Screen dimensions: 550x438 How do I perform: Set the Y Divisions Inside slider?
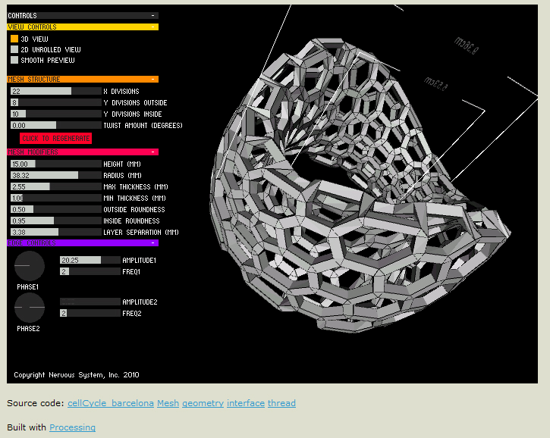(x=56, y=114)
